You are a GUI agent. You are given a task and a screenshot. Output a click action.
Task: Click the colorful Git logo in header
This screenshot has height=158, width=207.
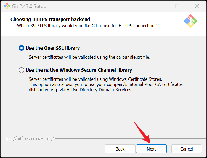pyautogui.click(x=191, y=21)
